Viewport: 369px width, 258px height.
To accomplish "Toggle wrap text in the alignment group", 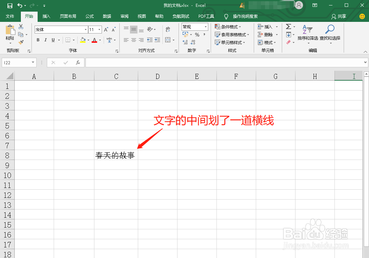I will pyautogui.click(x=168, y=29).
